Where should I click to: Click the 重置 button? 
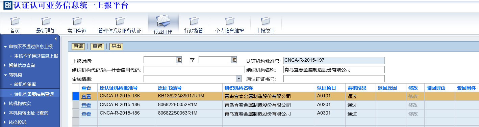(x=98, y=46)
